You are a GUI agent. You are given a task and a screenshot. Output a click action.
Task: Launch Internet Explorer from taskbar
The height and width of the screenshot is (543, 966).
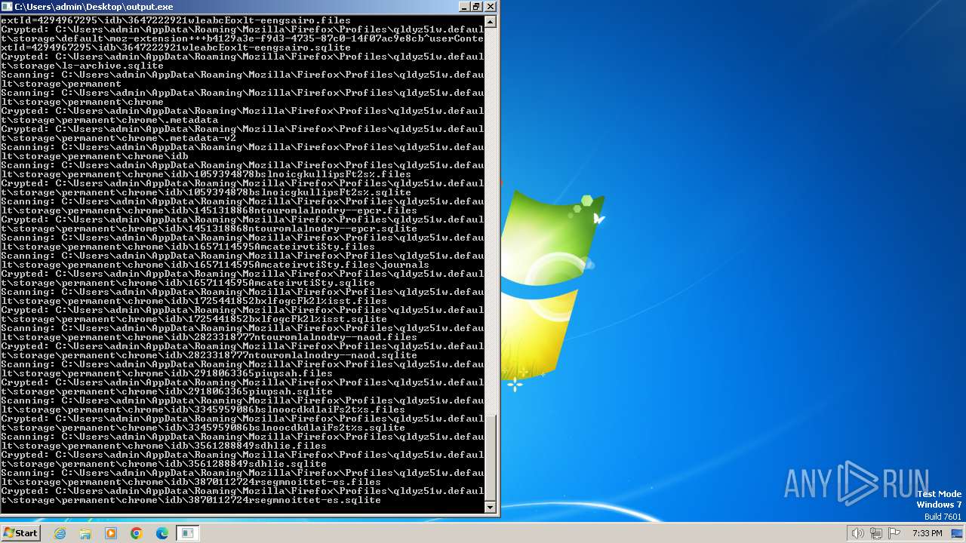(60, 533)
